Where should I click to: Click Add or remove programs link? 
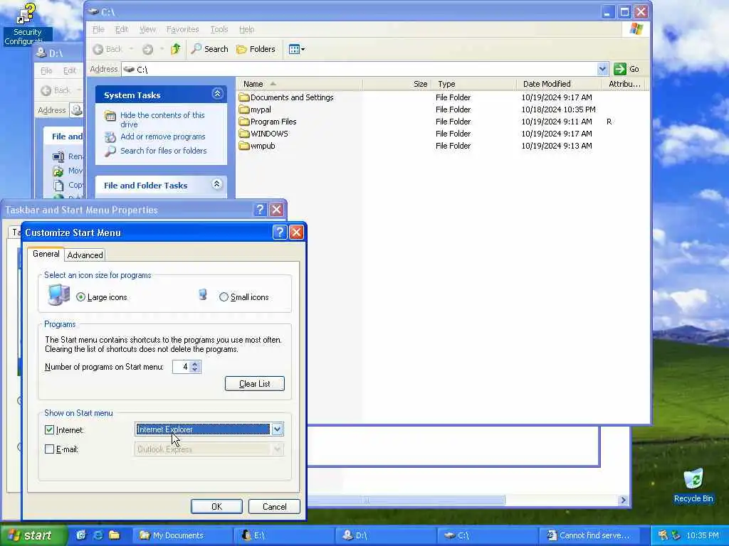click(163, 136)
